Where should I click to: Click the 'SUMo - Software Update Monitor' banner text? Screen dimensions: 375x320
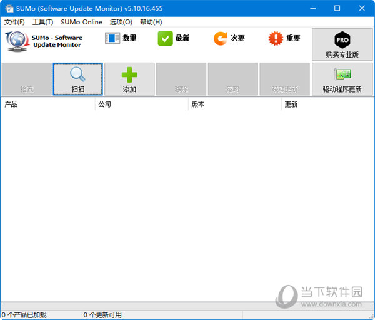pyautogui.click(x=57, y=41)
